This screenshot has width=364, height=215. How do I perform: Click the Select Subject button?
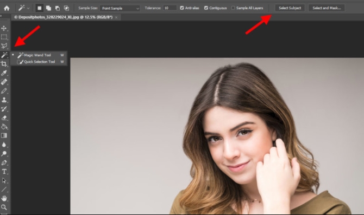coord(290,8)
